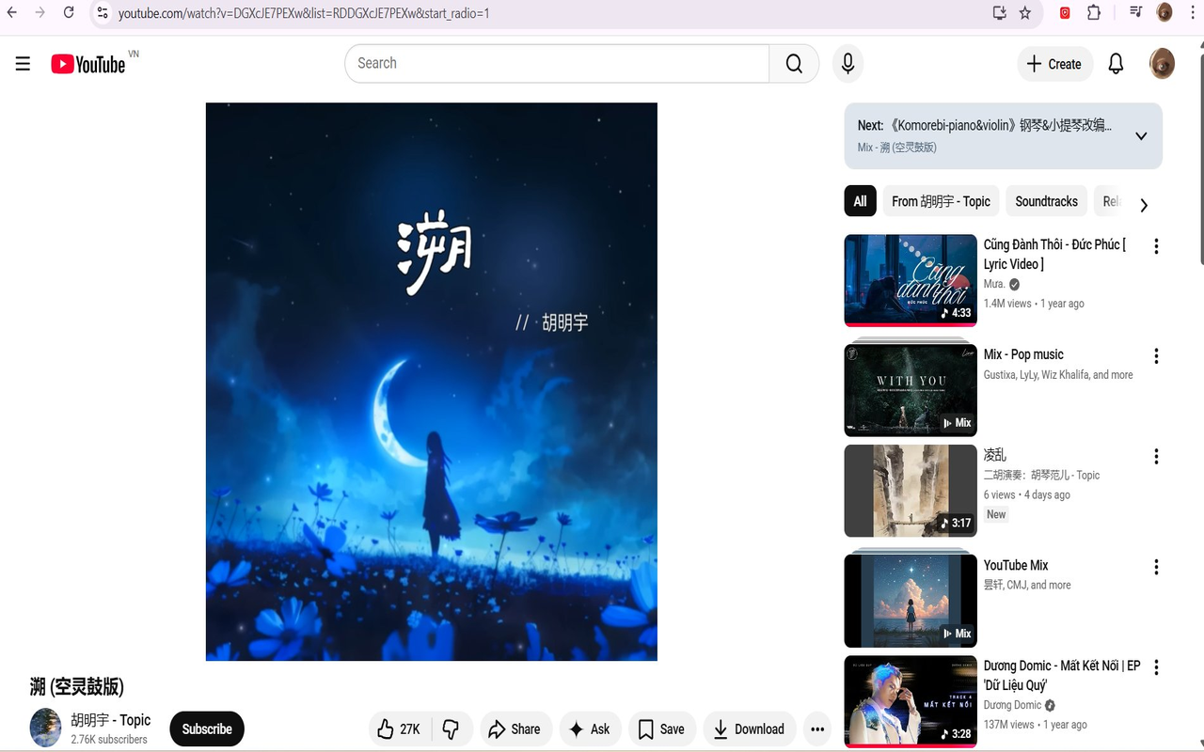Focus the YouTube search field
Viewport: 1204px width, 752px height.
[x=557, y=64]
